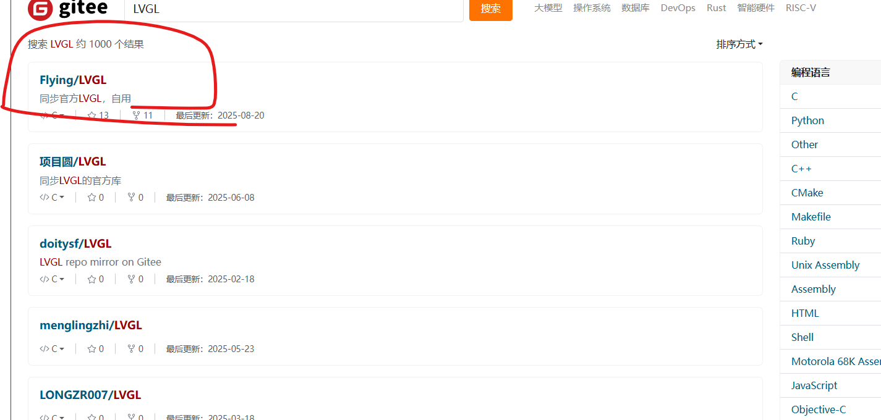Click the LVGL repo mirror on Gitee description

click(x=100, y=262)
